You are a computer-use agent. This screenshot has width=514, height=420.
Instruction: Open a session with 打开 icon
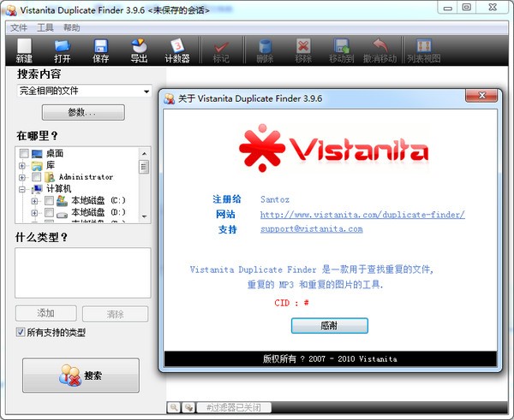63,50
